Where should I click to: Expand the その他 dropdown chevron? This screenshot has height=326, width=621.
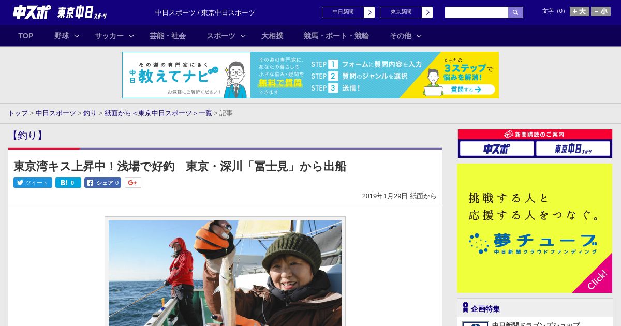419,36
